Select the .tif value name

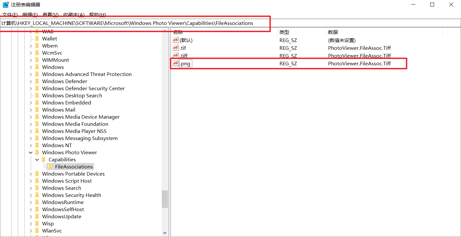(183, 48)
